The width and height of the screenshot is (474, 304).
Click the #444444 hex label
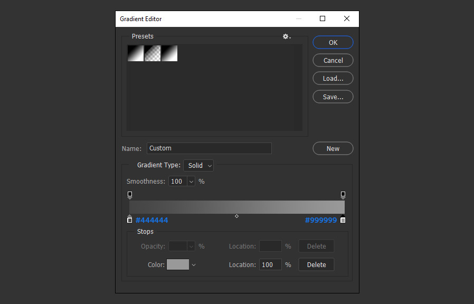click(151, 220)
